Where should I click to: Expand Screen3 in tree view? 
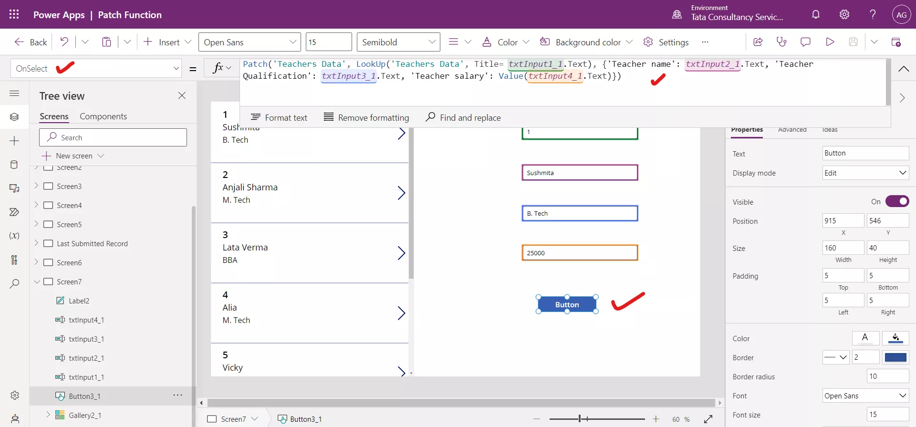[x=36, y=186]
